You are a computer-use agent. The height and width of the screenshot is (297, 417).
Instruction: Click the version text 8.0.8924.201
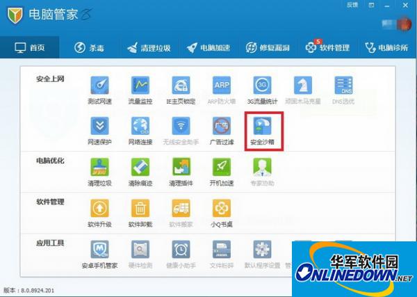38,290
